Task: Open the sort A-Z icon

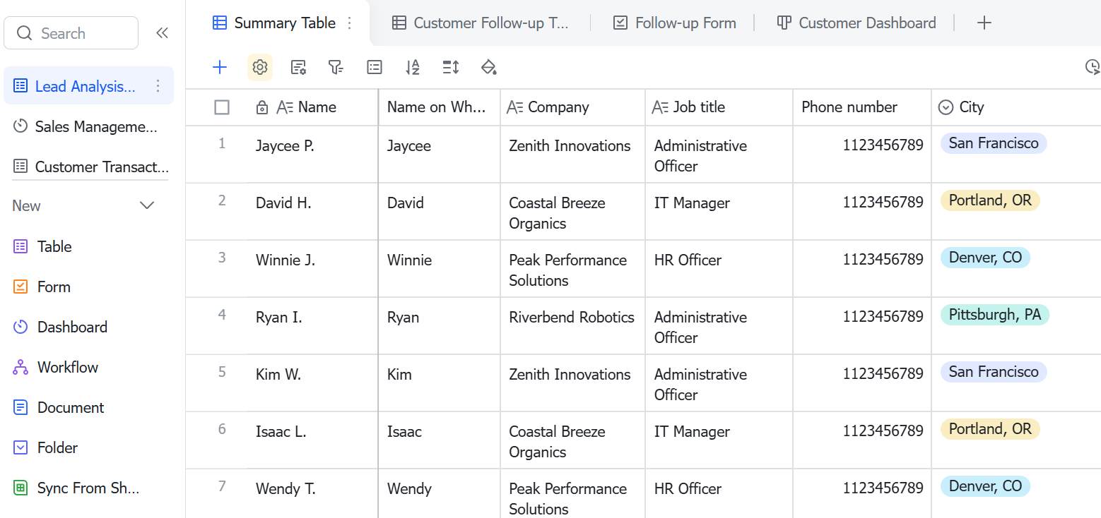Action: [413, 67]
